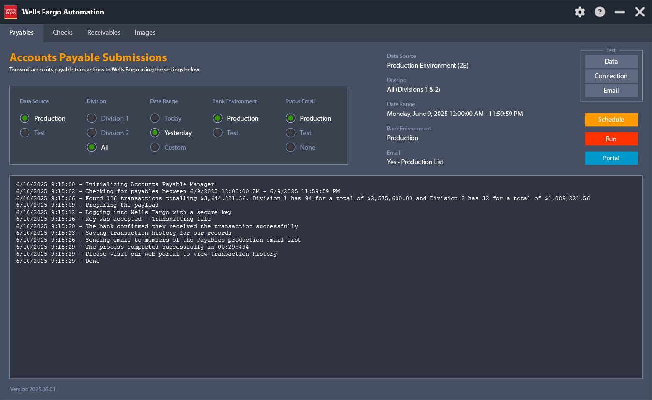Open the settings gear icon

point(580,12)
